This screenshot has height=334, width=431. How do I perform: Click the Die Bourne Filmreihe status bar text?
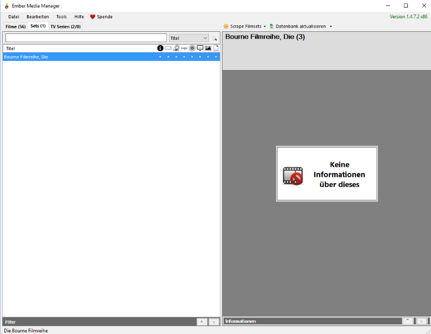(x=26, y=331)
